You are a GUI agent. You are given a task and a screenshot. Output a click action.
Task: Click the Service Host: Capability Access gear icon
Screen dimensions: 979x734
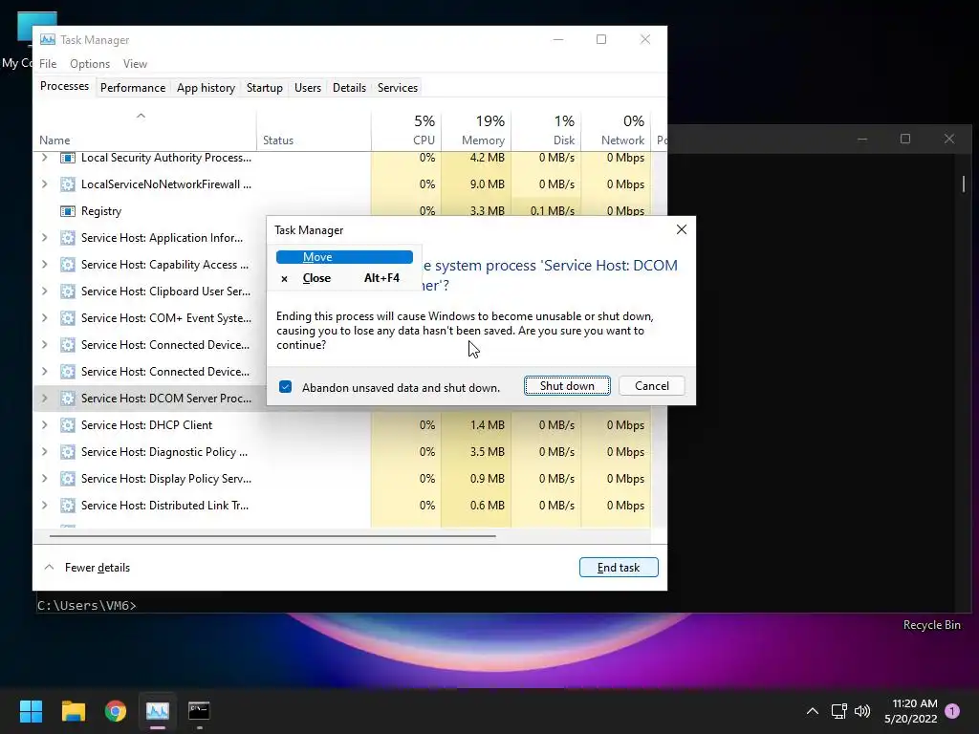pos(68,265)
